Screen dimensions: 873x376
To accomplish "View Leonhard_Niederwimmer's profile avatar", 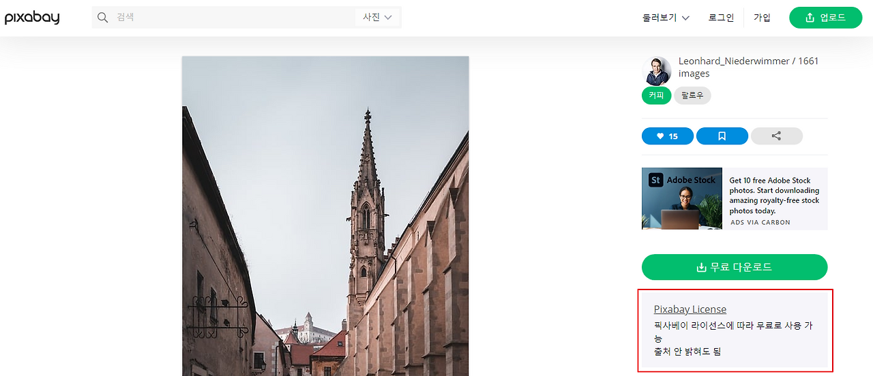I will 657,71.
